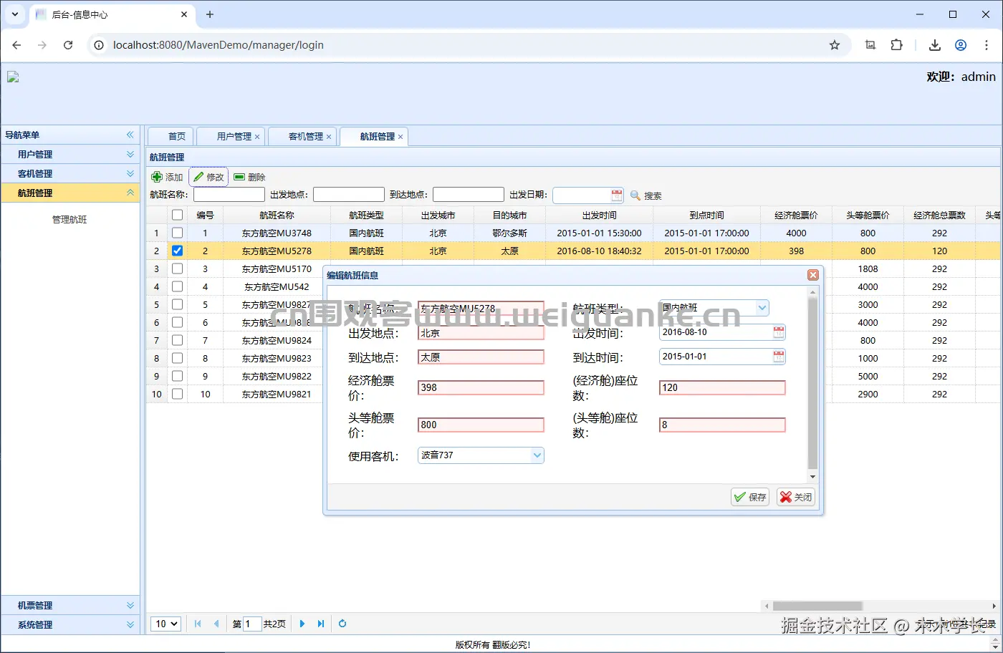Switch to the 客机管理 tab
The width and height of the screenshot is (1003, 653).
coord(302,136)
